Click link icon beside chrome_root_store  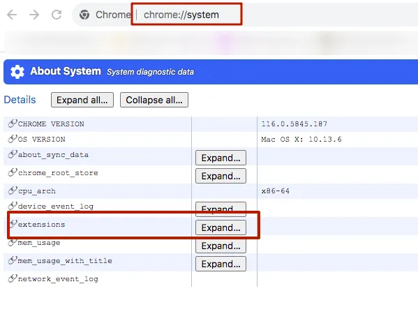(x=13, y=172)
